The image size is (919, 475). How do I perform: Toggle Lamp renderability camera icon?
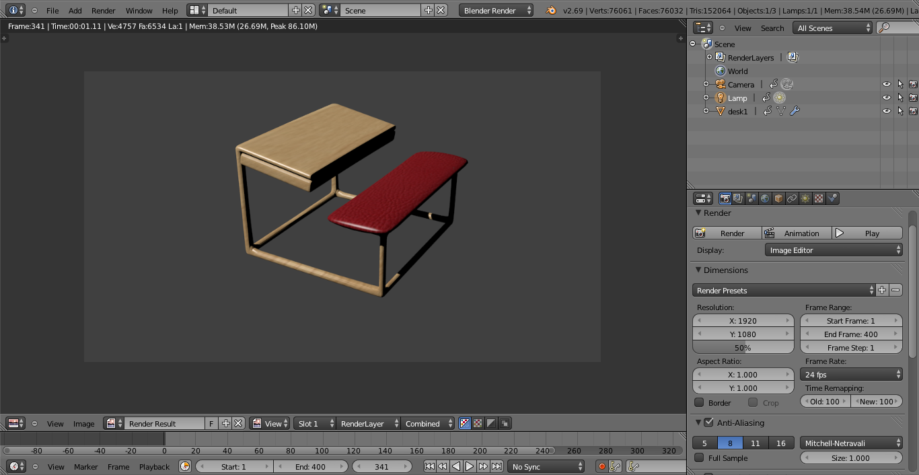click(913, 98)
